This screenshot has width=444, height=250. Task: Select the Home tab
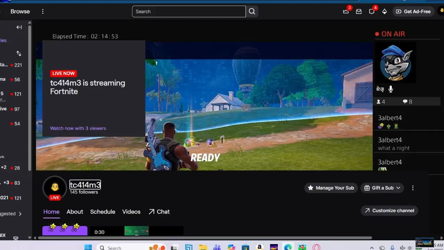(x=51, y=212)
